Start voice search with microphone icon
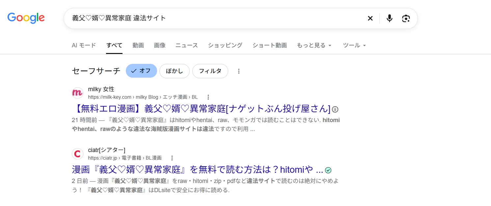 390,18
